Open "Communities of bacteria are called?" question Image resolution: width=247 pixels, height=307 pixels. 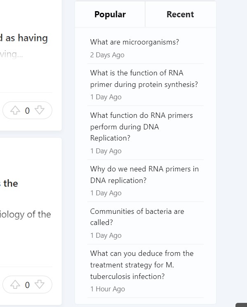click(x=137, y=217)
